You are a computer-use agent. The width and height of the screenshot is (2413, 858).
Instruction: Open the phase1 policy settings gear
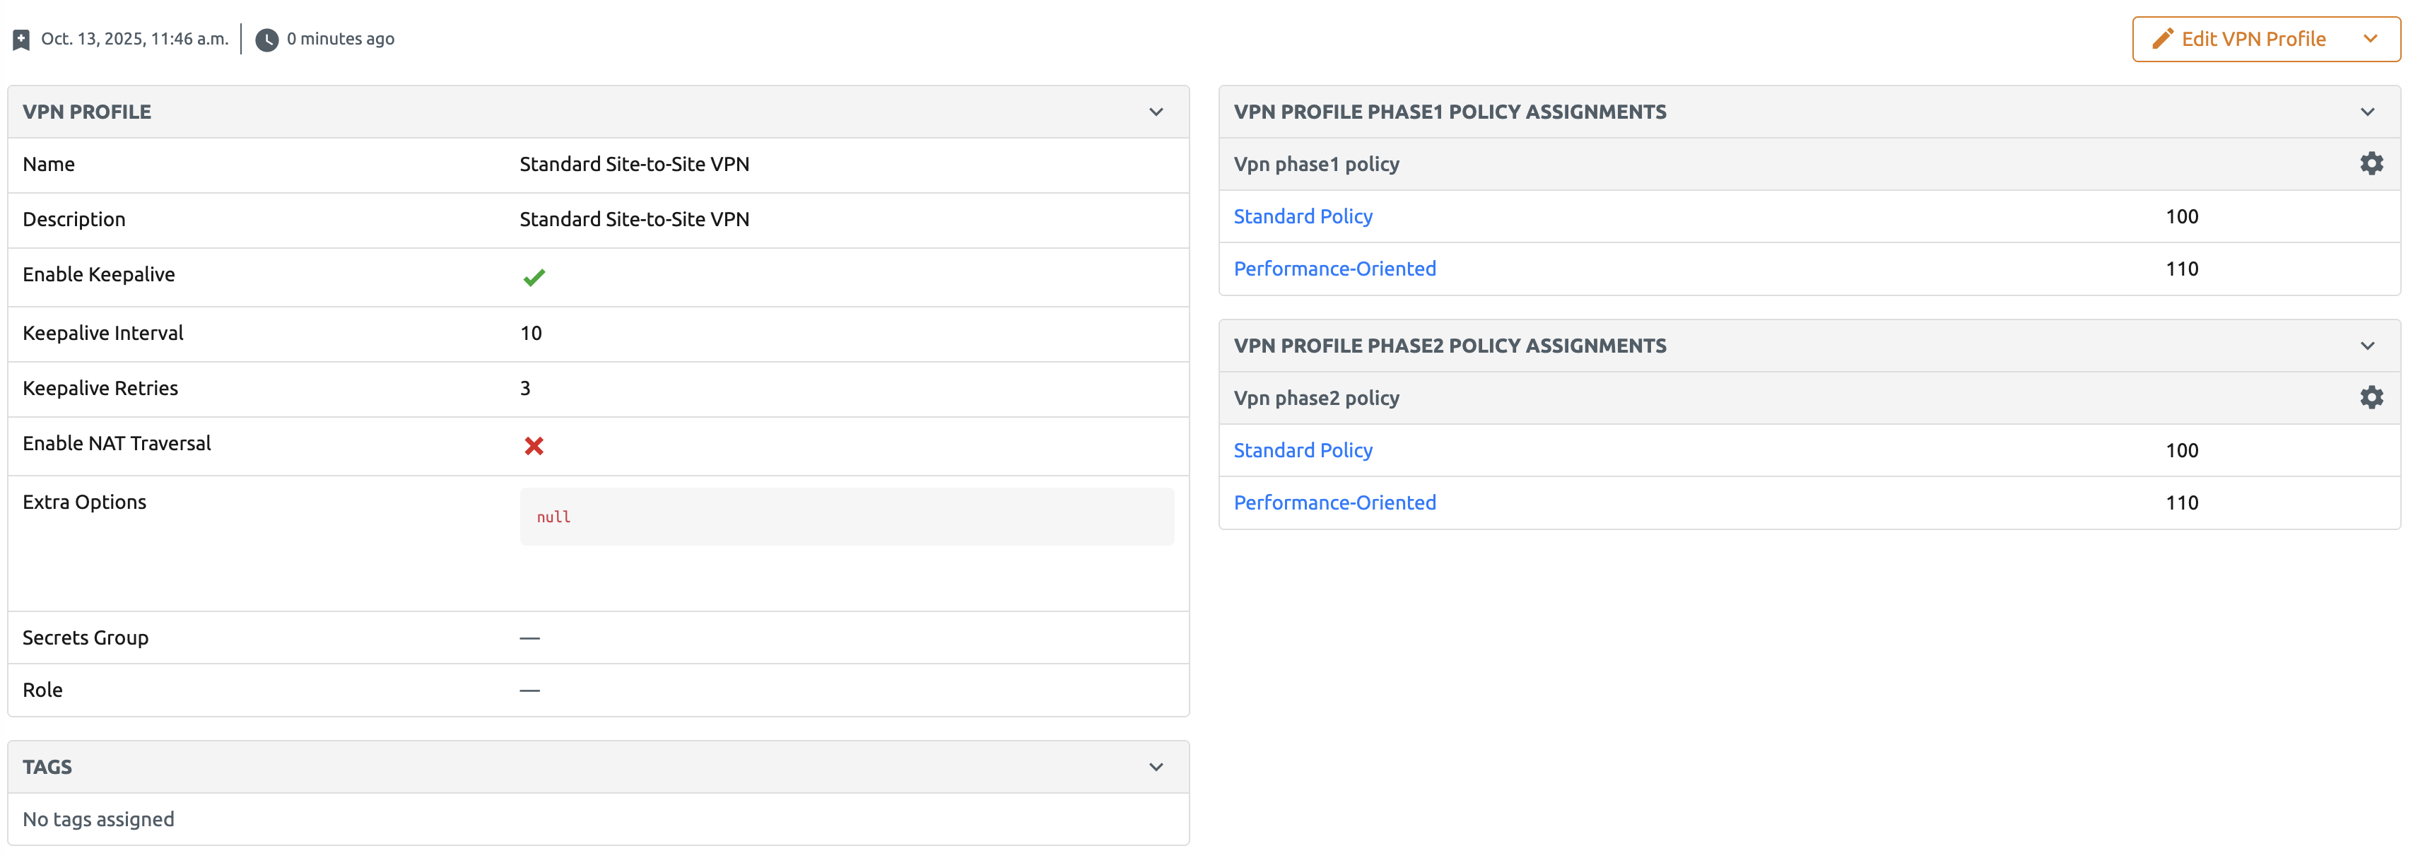[x=2371, y=163]
